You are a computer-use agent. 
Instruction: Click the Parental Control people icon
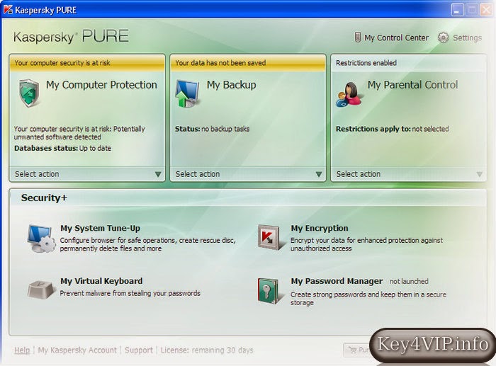pyautogui.click(x=349, y=94)
